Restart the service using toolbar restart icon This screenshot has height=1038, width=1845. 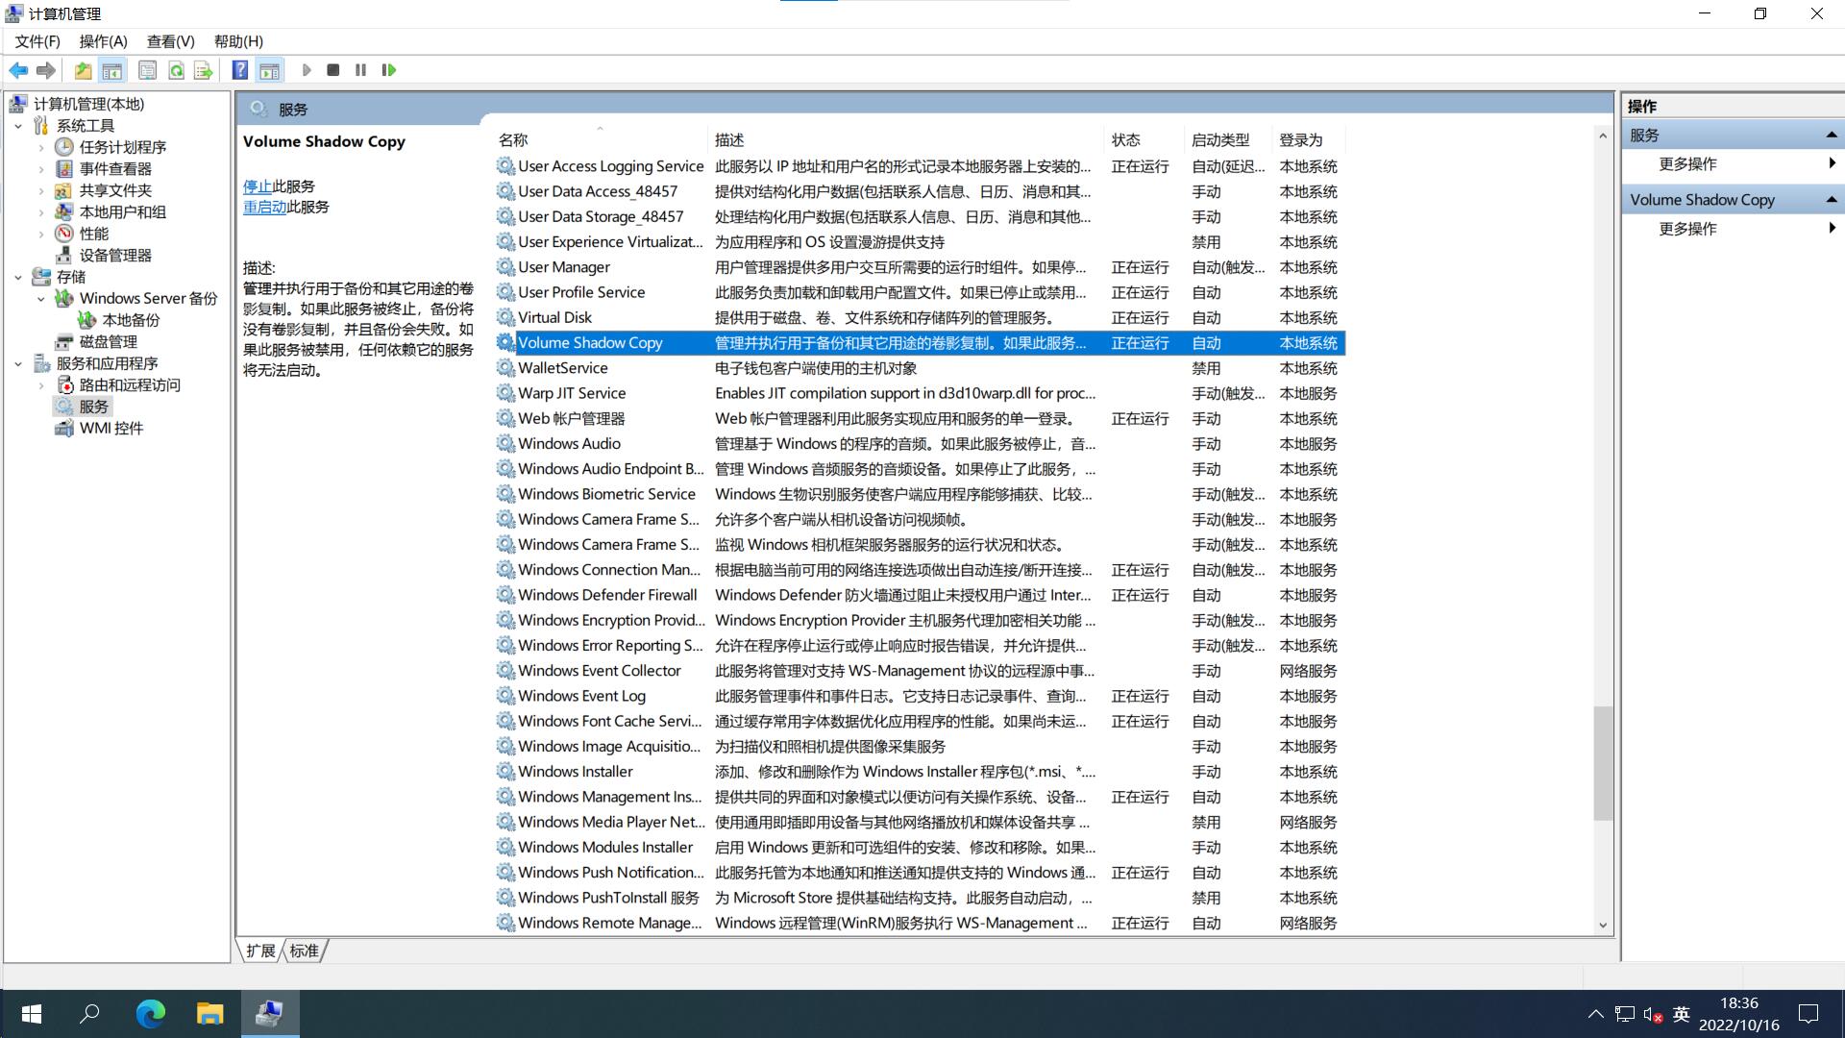(389, 69)
